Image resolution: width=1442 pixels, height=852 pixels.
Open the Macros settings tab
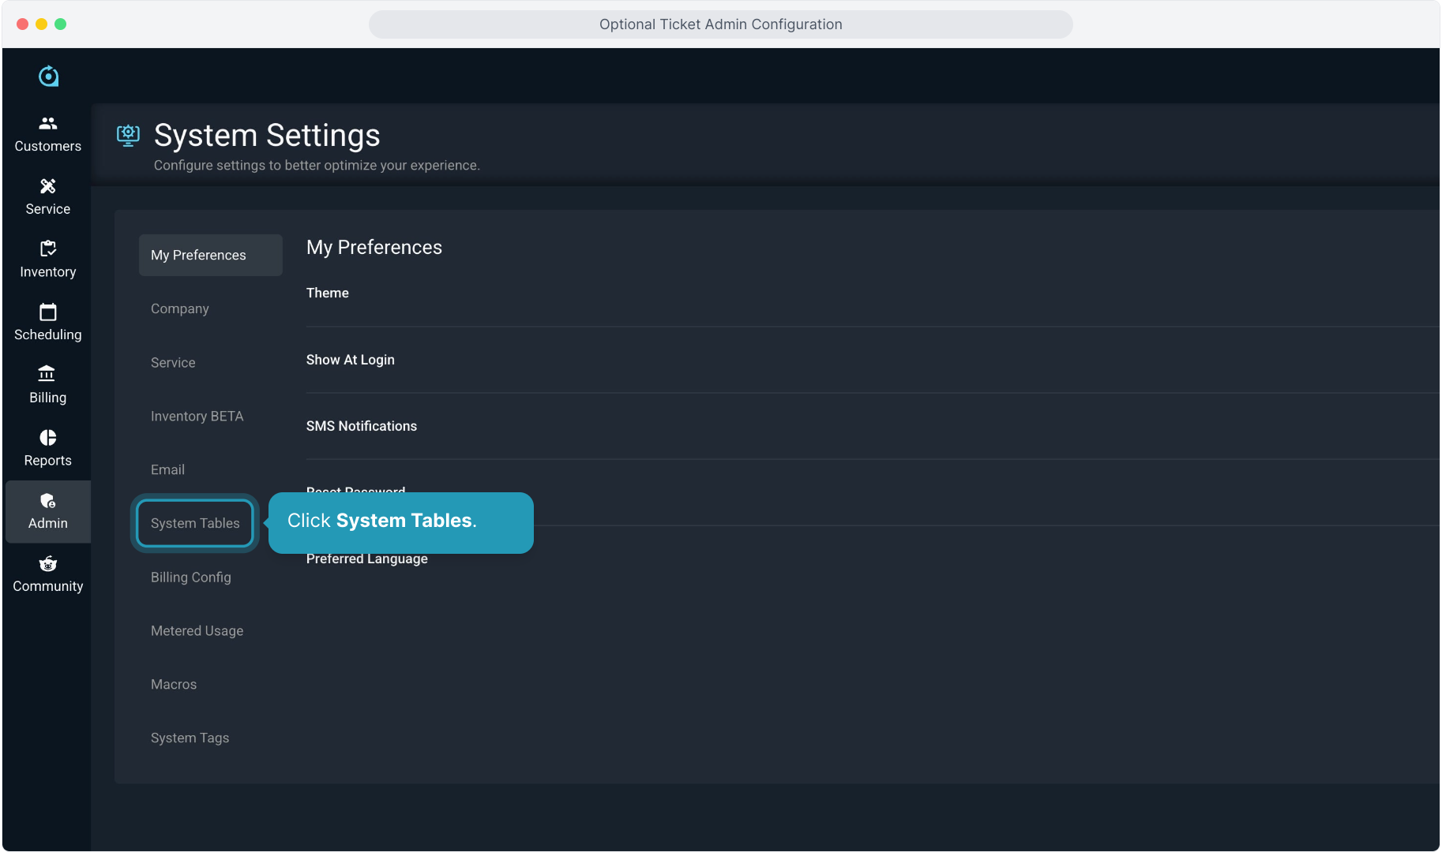(174, 685)
